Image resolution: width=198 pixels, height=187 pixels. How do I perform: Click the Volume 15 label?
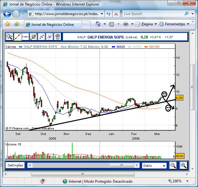click(13, 144)
